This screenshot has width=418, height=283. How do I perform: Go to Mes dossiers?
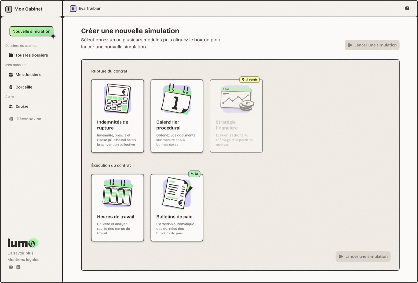click(28, 74)
